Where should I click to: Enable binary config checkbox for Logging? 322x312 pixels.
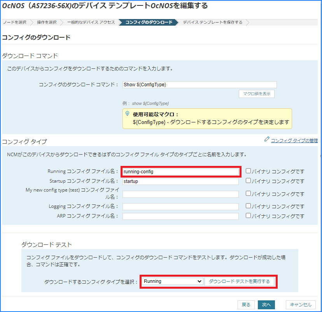(x=248, y=206)
